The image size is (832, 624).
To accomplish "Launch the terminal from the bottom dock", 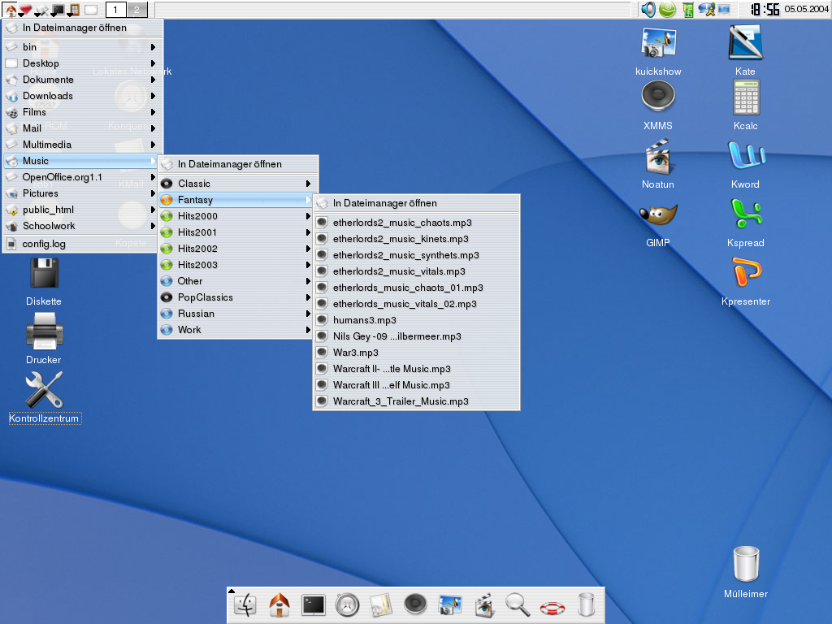I will coord(313,604).
